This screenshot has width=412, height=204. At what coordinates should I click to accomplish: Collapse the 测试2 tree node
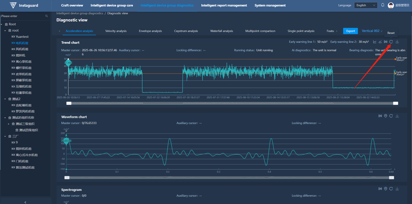click(x=5, y=99)
